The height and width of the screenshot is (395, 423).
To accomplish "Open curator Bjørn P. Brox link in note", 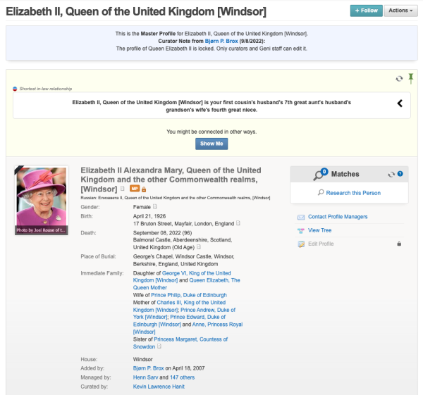I will [x=221, y=42].
